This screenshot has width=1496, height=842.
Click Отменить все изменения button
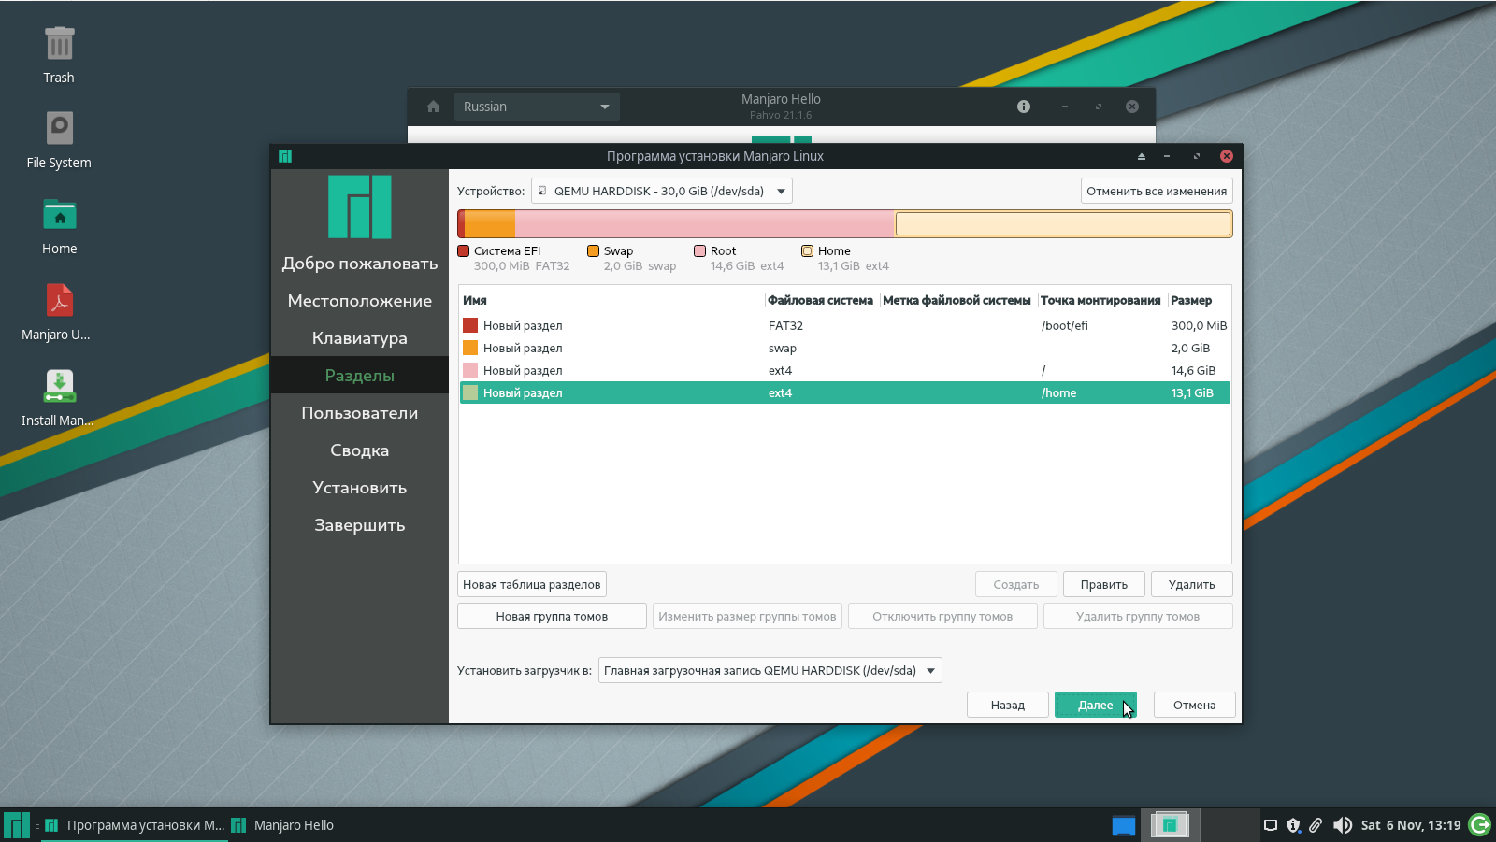coord(1157,191)
